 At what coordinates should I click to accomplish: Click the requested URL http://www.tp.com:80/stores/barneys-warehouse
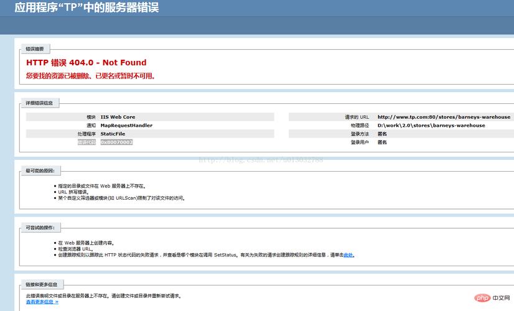coord(444,117)
